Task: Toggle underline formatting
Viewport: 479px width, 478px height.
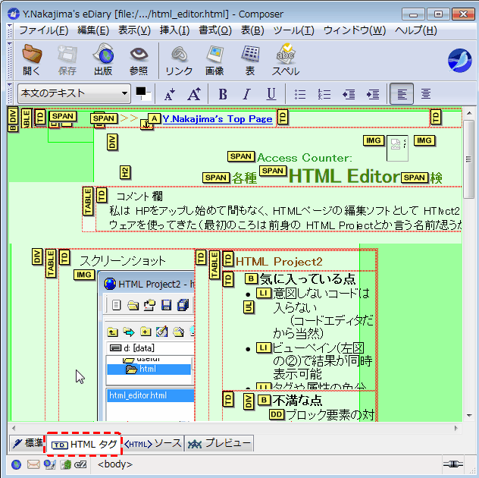Action: click(271, 94)
